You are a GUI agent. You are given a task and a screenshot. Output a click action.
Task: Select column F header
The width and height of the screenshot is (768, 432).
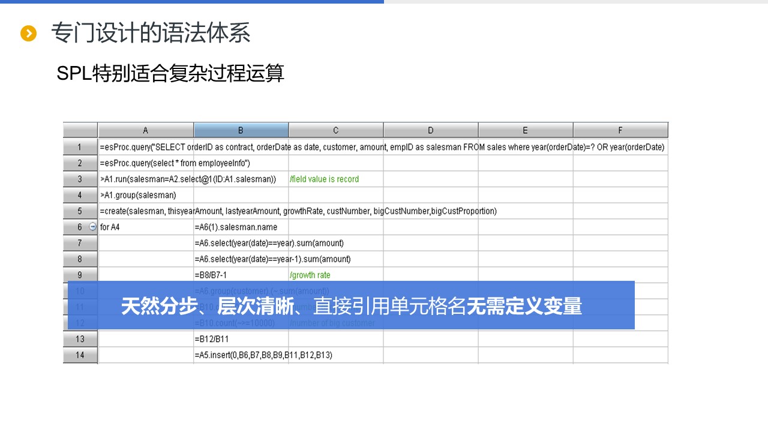pyautogui.click(x=620, y=130)
